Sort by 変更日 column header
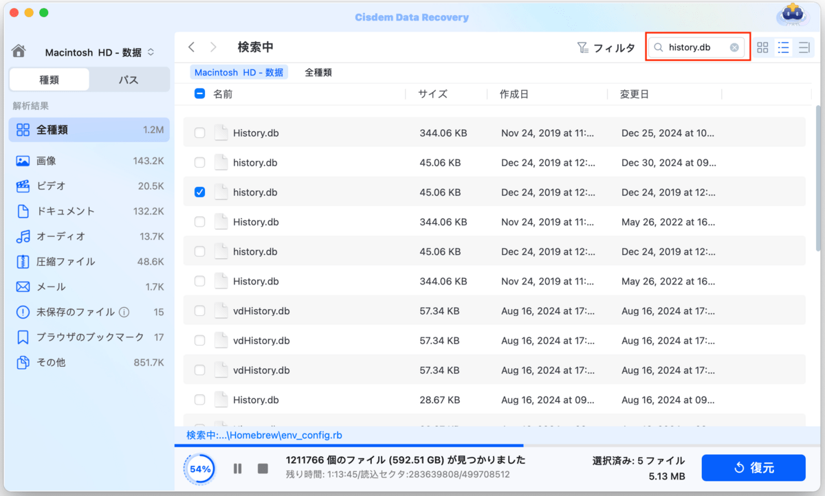Image resolution: width=825 pixels, height=496 pixels. (x=635, y=94)
